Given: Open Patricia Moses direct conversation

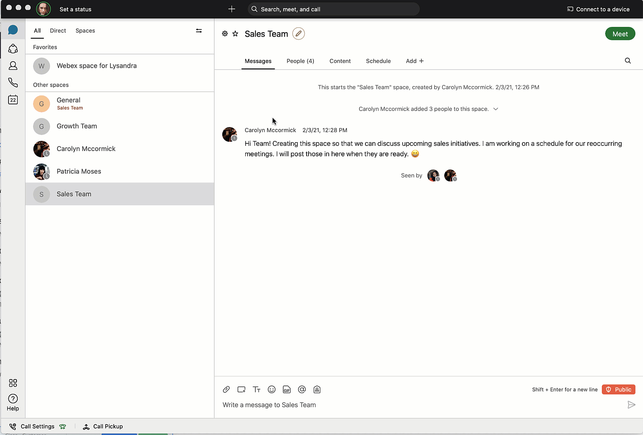Looking at the screenshot, I should click(120, 172).
